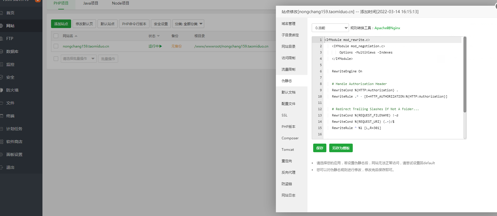Open the 分类: 全部分类 category dropdown
Viewport: 497px width, 216px height.
(188, 24)
